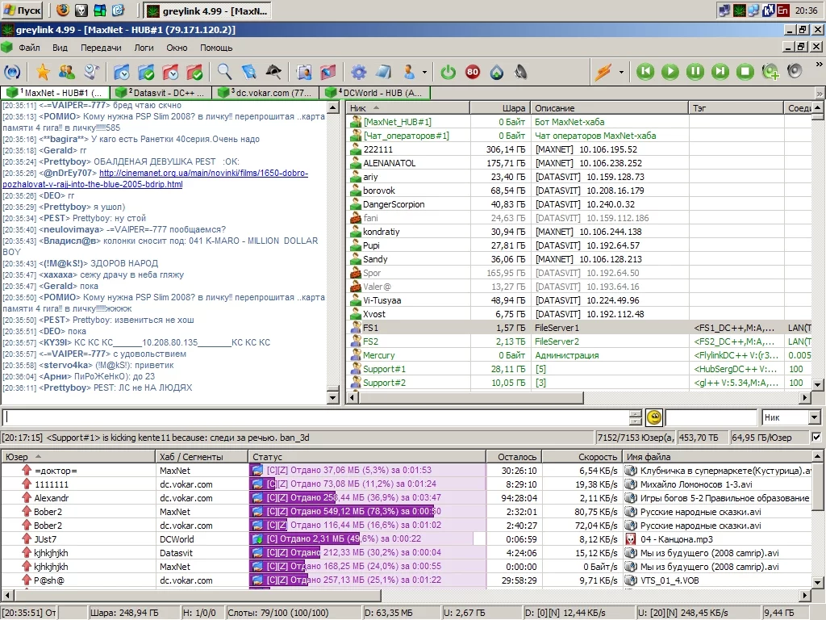Select the FS1 FileServer1 user row

coord(579,328)
